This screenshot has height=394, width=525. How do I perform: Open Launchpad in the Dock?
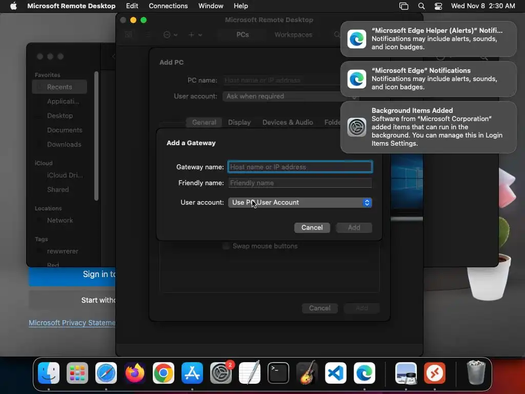(77, 372)
